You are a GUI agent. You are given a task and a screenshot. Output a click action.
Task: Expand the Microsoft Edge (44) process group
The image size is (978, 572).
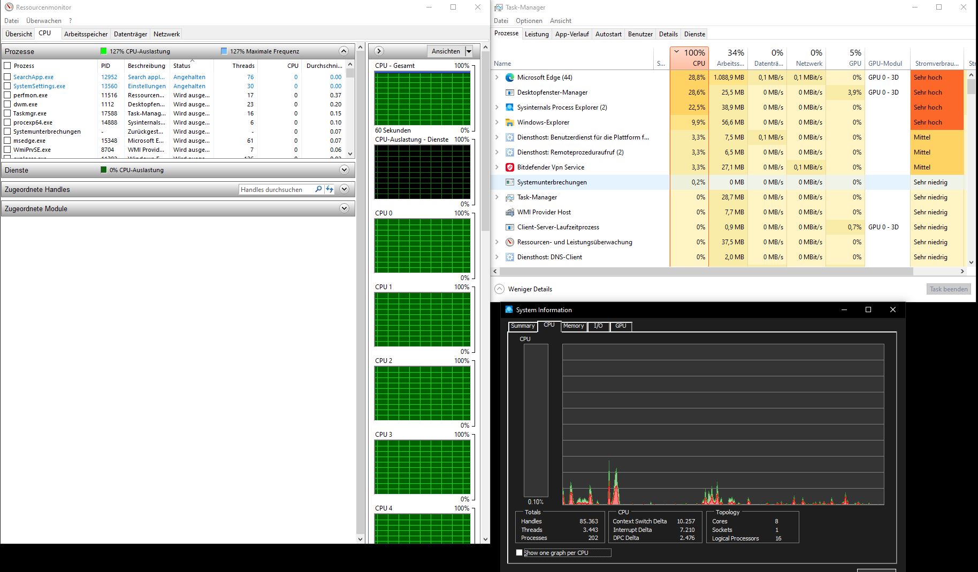pos(497,78)
